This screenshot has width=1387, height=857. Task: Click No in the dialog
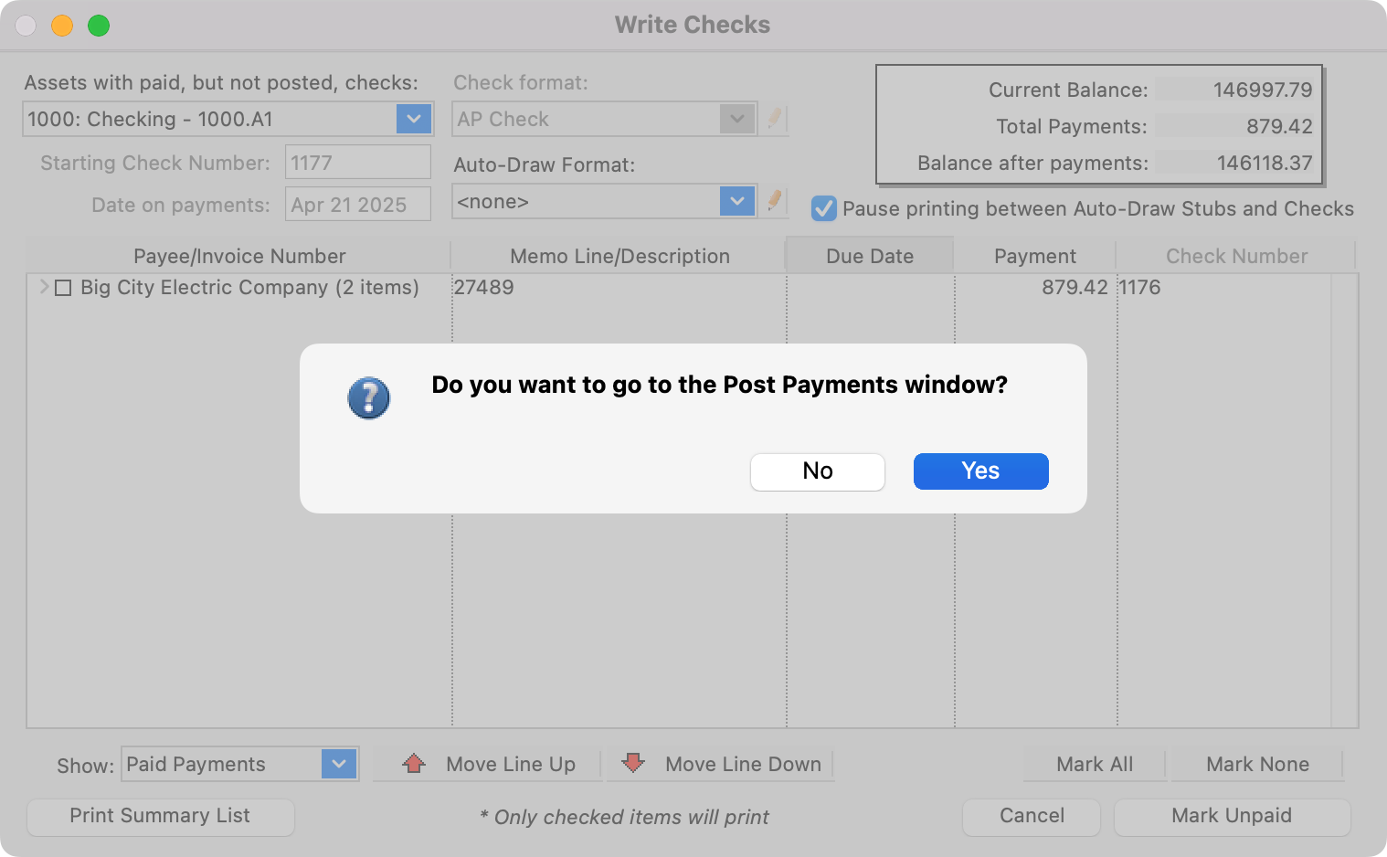click(817, 471)
